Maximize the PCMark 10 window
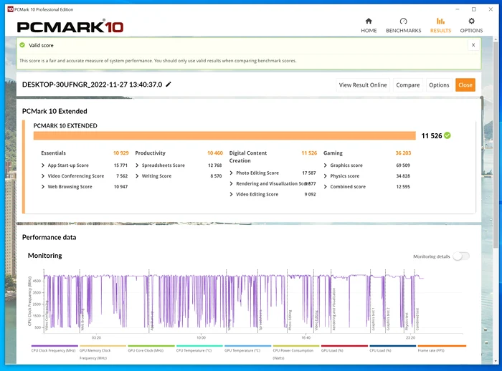This screenshot has width=502, height=371. (x=474, y=9)
